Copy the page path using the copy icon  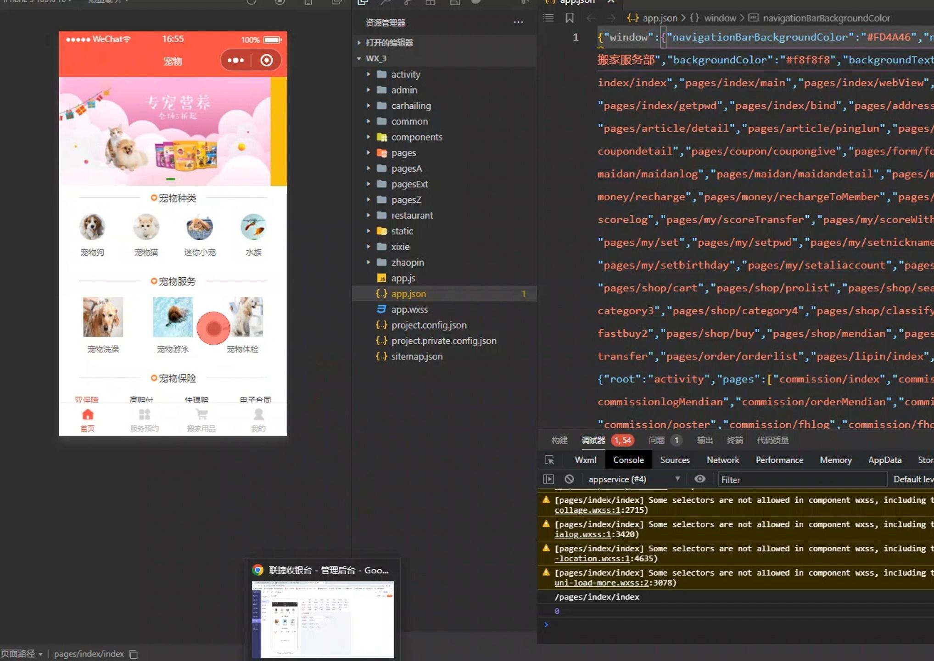click(134, 654)
